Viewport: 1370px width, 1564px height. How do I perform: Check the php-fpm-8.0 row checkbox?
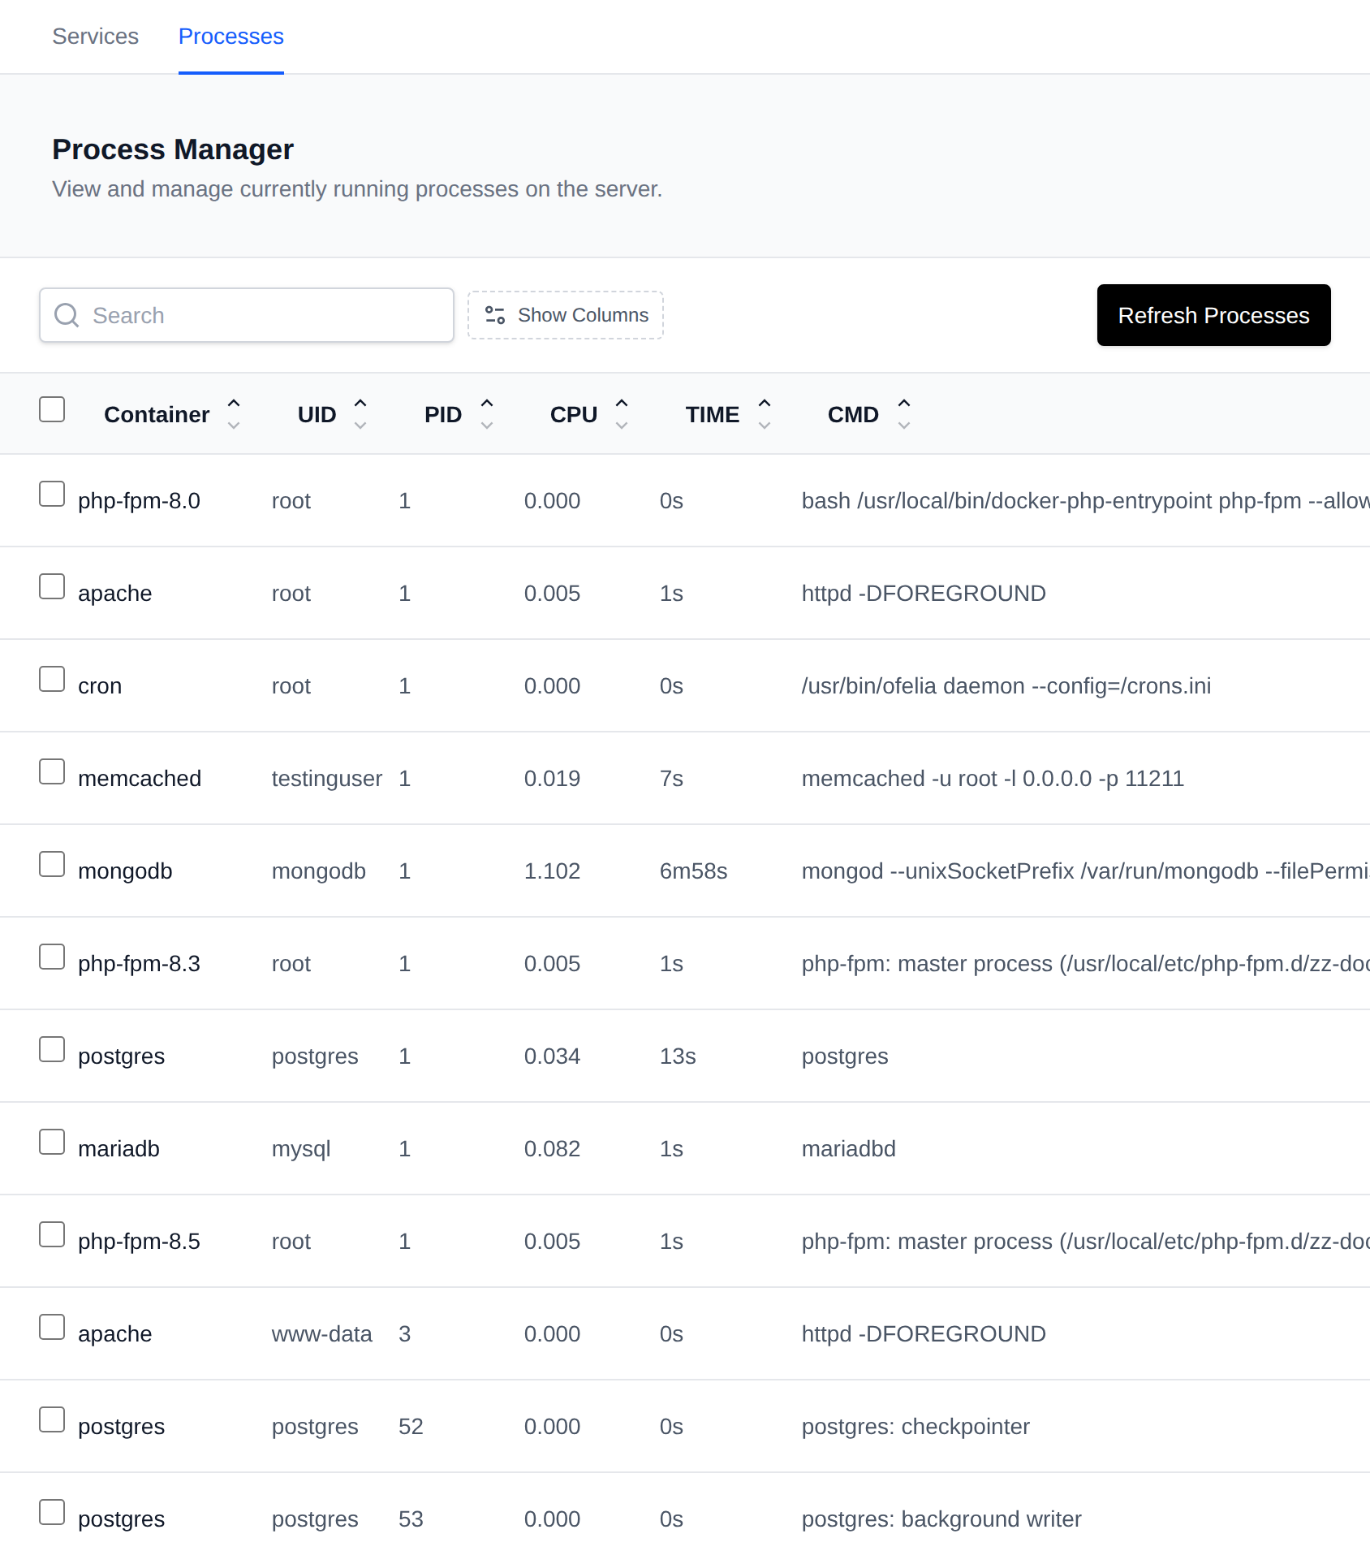(x=52, y=494)
